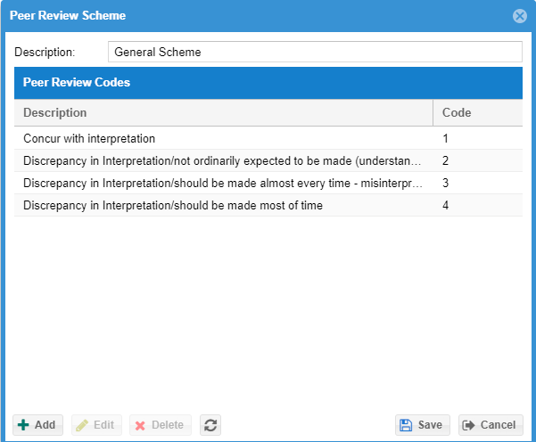Close the Peer Review Scheme dialog
Image resolution: width=536 pixels, height=442 pixels.
click(520, 16)
